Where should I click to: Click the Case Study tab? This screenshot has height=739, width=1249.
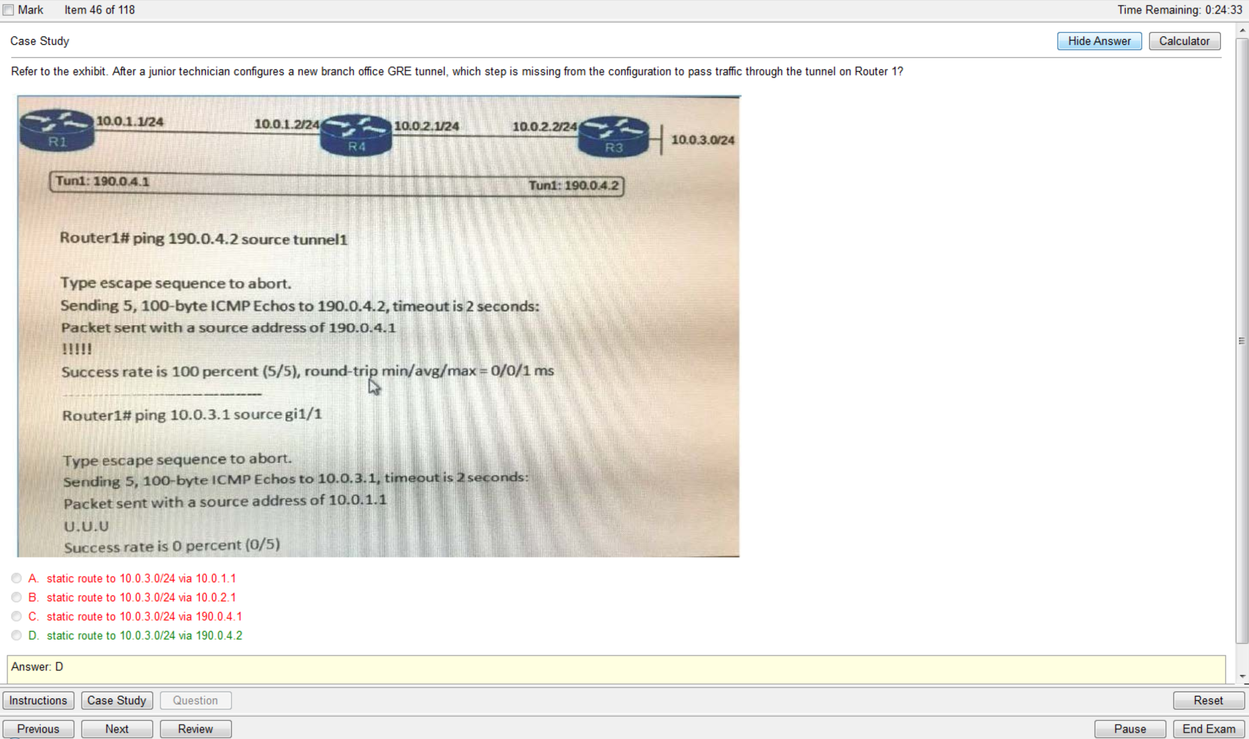[x=116, y=700]
